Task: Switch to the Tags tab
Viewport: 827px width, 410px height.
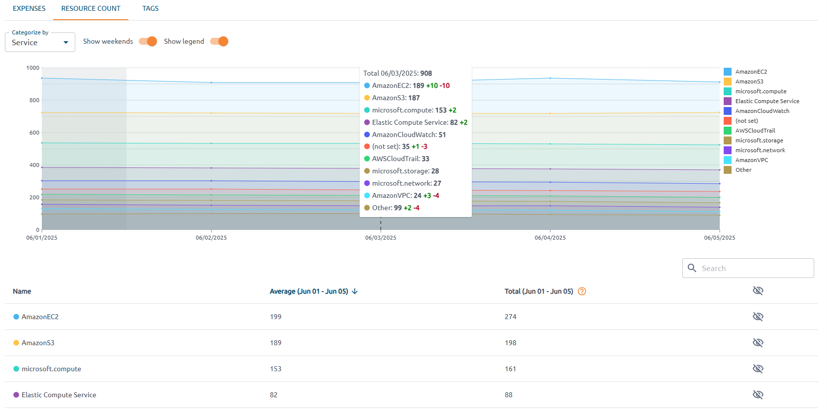Action: pyautogui.click(x=150, y=8)
